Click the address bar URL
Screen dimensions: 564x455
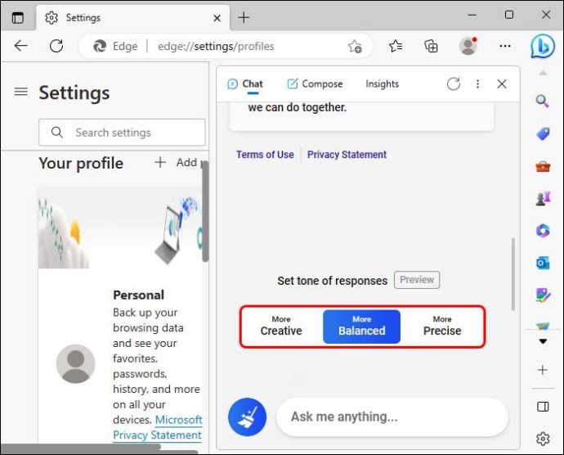point(216,46)
